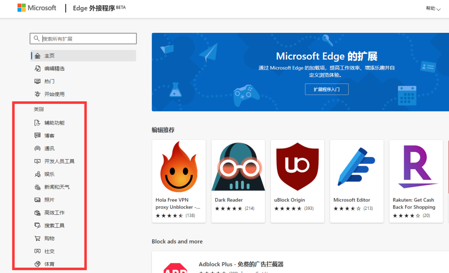Focus the 搜索所有扩展 search box
449x273 pixels.
[x=83, y=39]
